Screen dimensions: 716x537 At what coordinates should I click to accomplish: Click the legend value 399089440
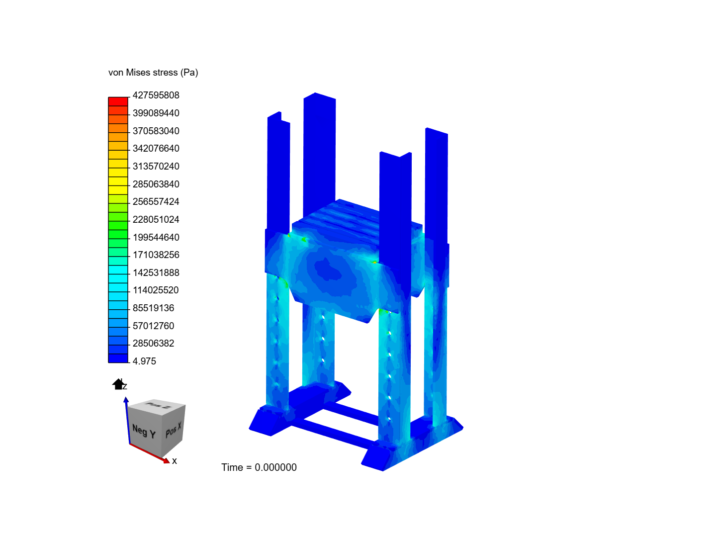click(156, 113)
